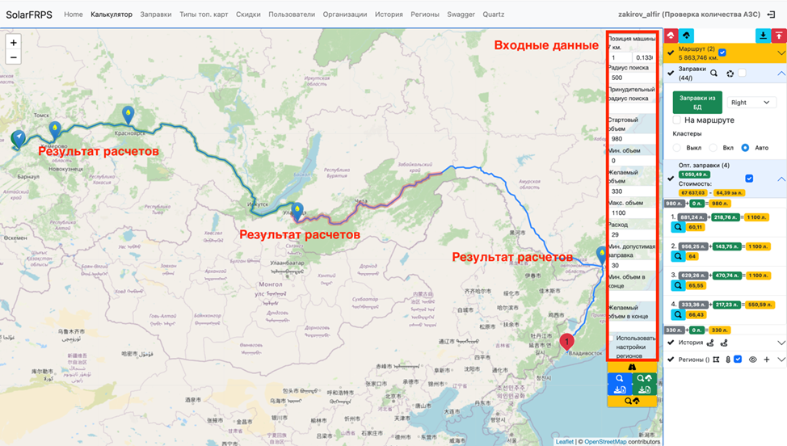
Task: Click the yellow search-upload button at bottom
Action: tap(632, 401)
